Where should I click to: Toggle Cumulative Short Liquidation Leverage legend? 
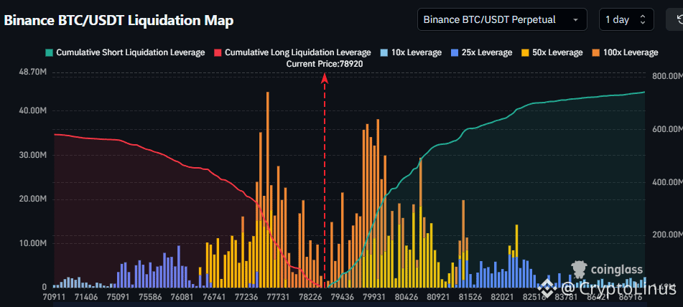click(125, 52)
